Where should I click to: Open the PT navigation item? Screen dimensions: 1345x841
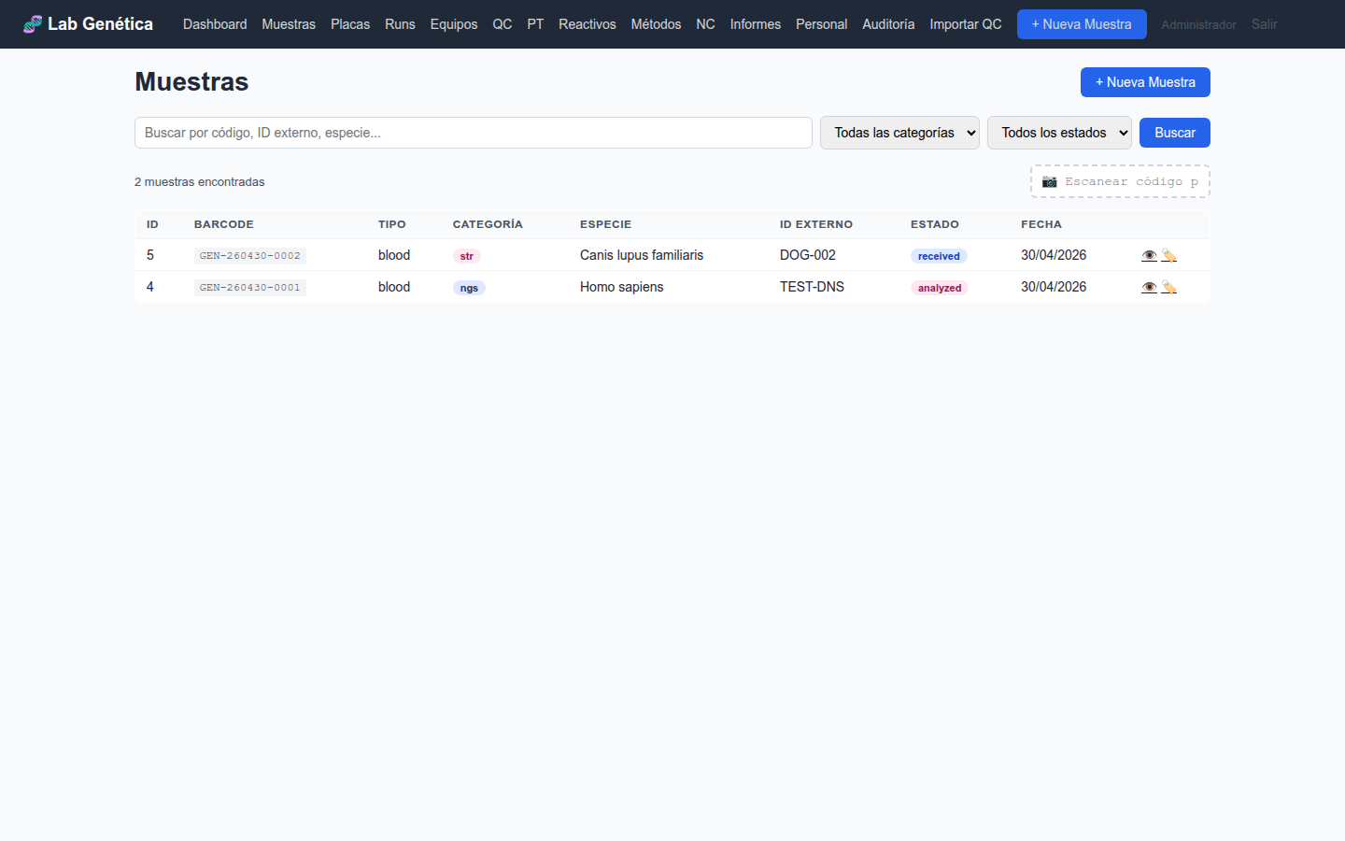pos(535,24)
